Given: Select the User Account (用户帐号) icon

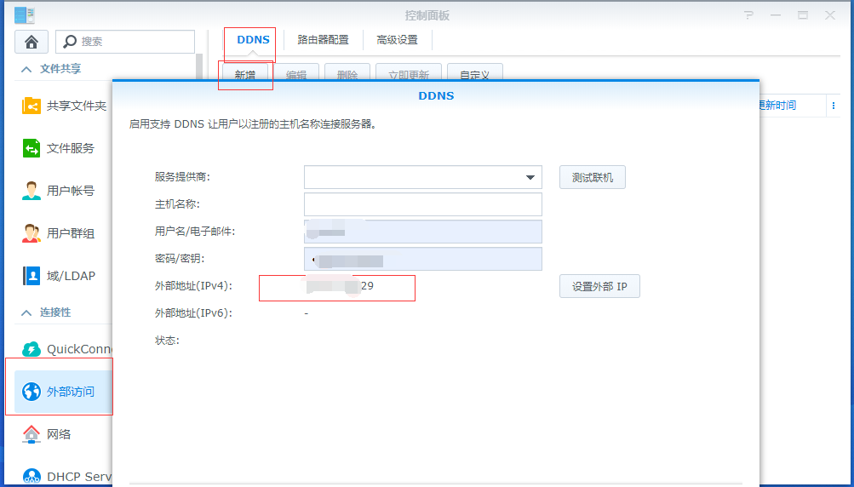Looking at the screenshot, I should (32, 191).
